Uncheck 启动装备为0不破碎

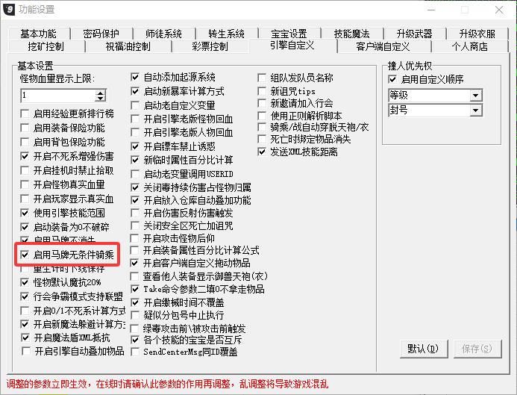pyautogui.click(x=25, y=227)
